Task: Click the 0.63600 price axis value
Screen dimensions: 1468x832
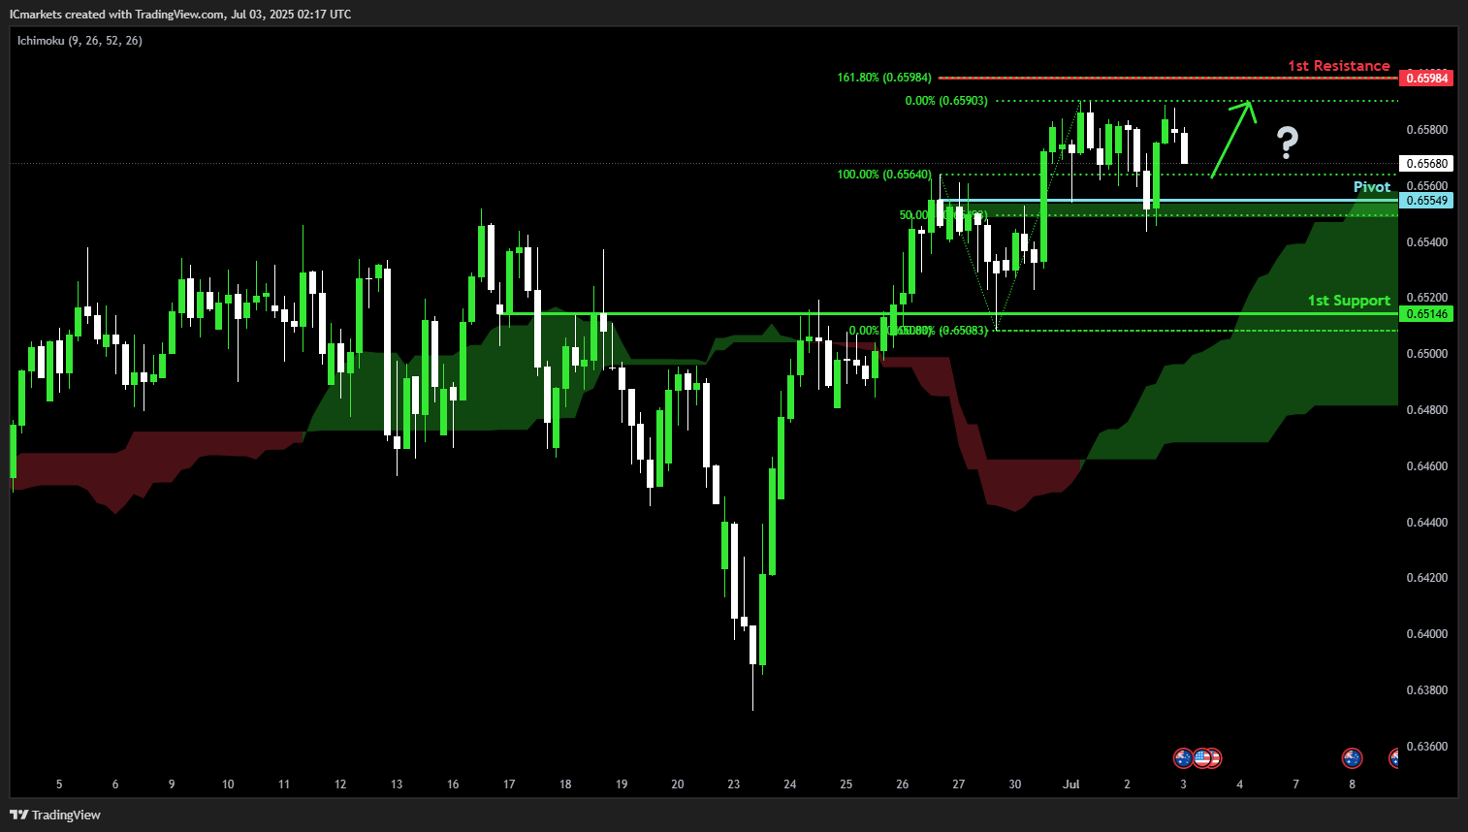Action: coord(1427,747)
